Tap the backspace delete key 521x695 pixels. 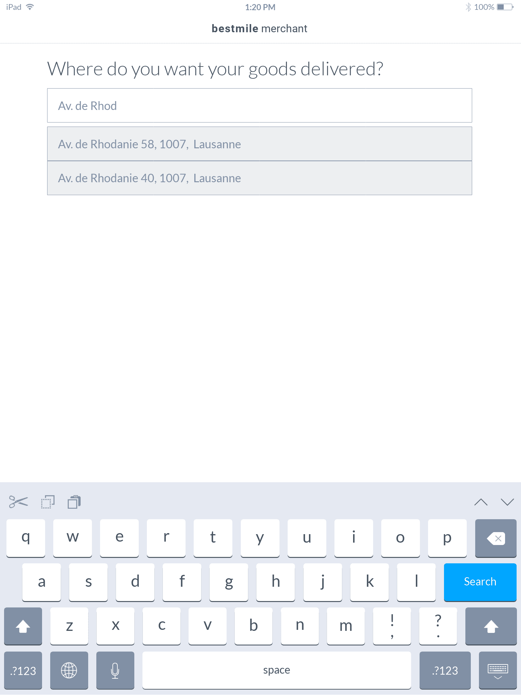tap(496, 538)
